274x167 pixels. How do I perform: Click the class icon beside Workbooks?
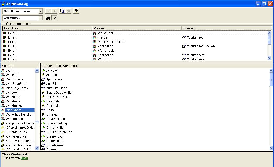3,106
